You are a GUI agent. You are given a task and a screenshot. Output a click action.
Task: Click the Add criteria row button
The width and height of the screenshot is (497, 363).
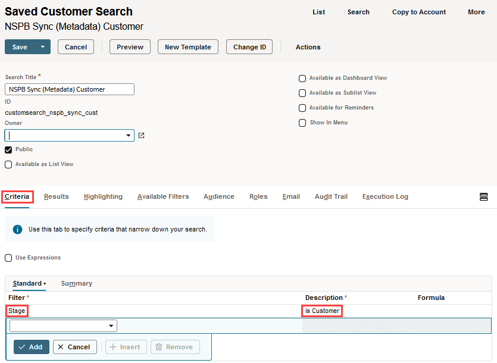coord(32,347)
